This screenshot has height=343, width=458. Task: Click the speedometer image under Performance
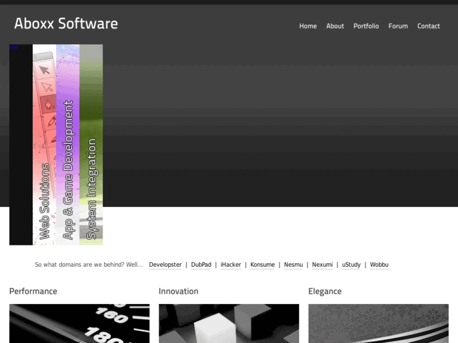point(79,323)
